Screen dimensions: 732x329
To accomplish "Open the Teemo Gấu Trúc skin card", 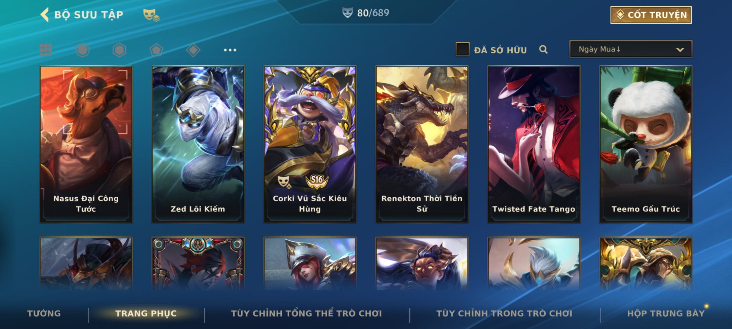I will click(646, 144).
